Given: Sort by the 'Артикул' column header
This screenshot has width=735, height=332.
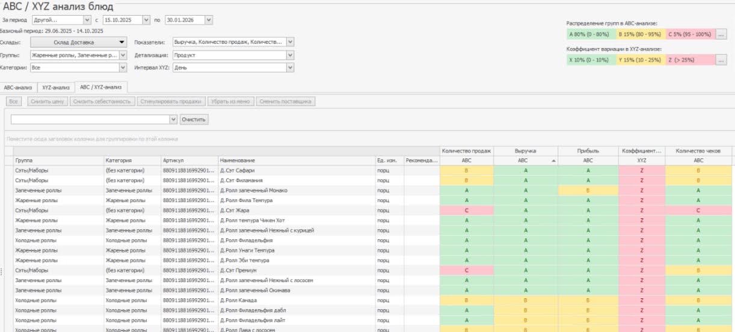Looking at the screenshot, I should tap(189, 161).
